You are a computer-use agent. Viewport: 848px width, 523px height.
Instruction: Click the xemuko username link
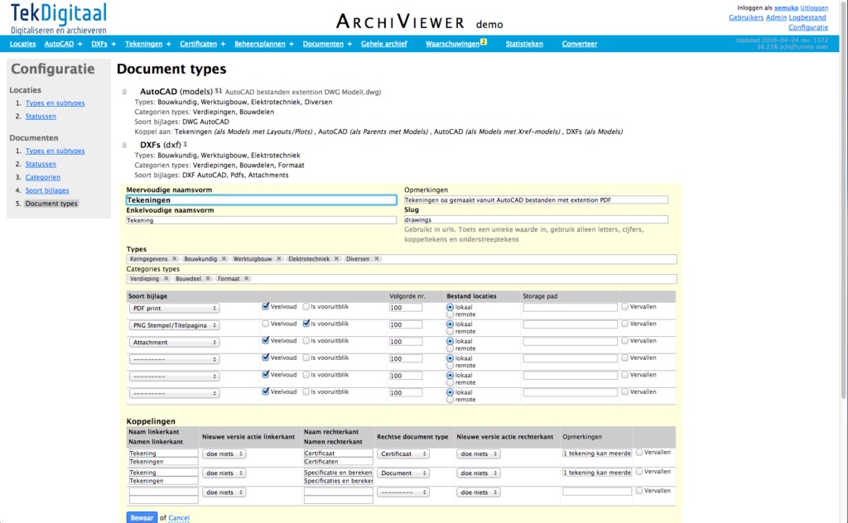tap(786, 7)
